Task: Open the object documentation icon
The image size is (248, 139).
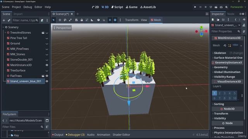Action: click(244, 25)
